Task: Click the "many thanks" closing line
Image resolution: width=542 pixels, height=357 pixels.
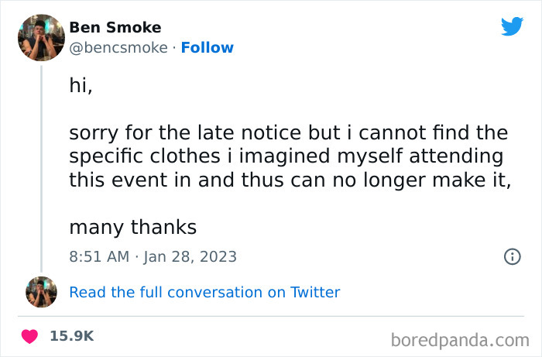Action: pos(132,228)
